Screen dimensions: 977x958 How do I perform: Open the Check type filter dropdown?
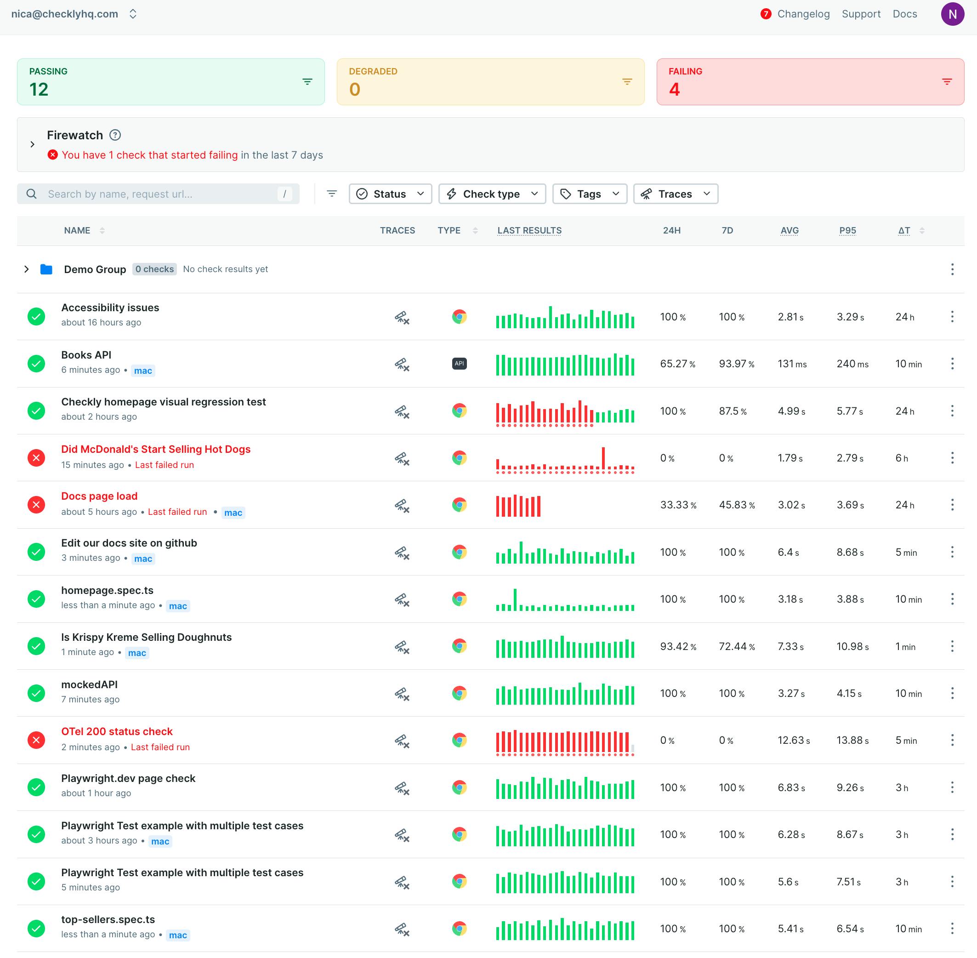492,194
